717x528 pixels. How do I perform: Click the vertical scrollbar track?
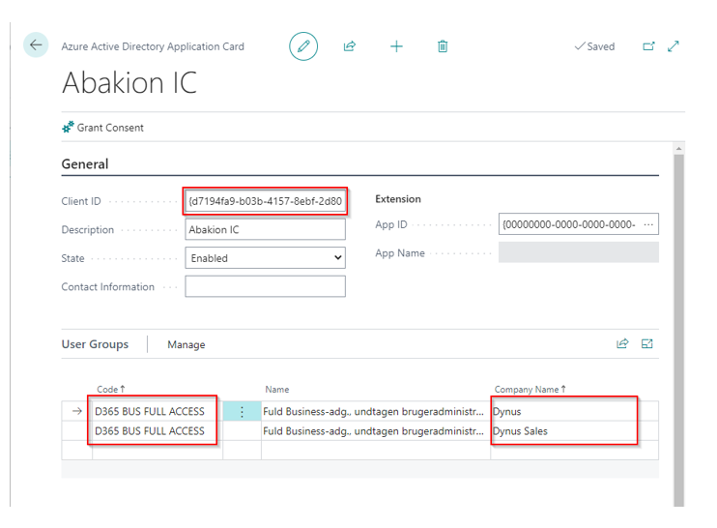679,330
